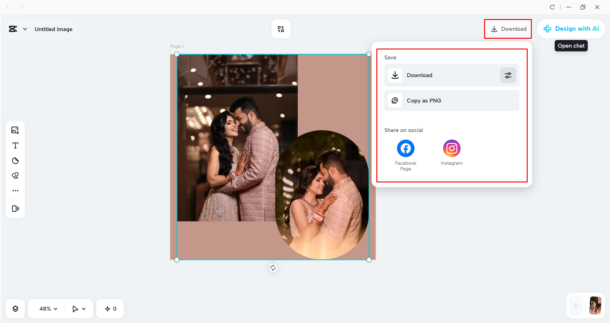Expand the CapCut logo menu
Screen dimensions: 610x323
[x=25, y=29]
